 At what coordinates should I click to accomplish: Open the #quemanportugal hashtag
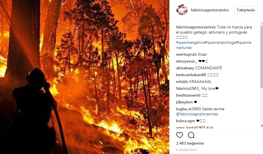[221, 43]
